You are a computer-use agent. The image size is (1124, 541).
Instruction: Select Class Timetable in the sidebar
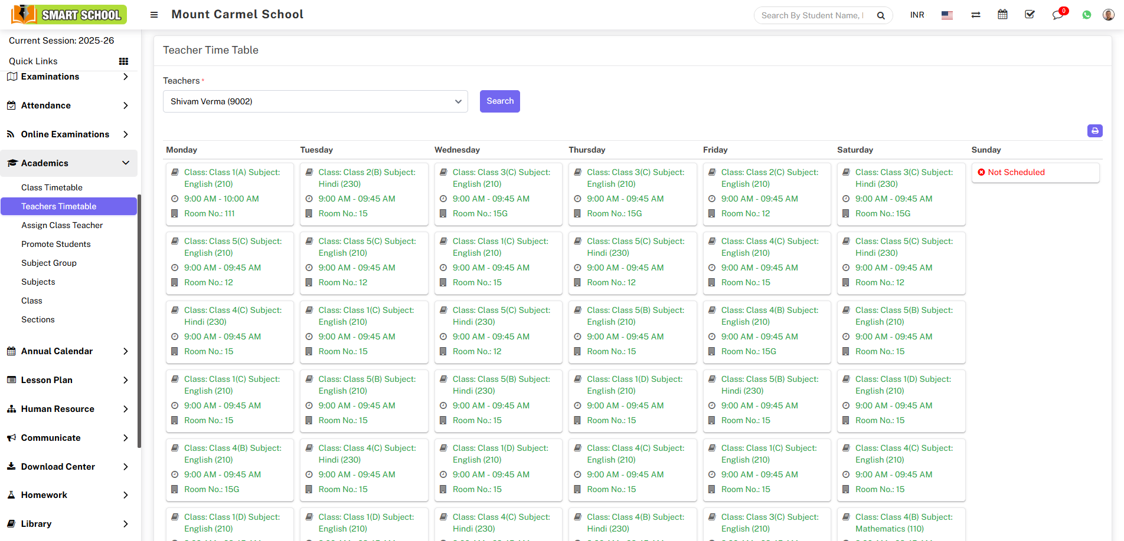click(x=52, y=187)
